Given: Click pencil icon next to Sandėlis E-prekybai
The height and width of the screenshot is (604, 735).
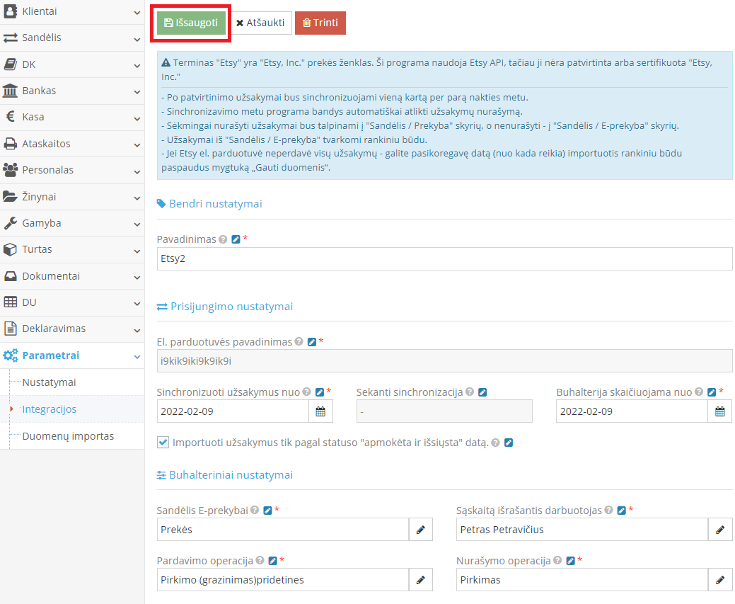Looking at the screenshot, I should pyautogui.click(x=420, y=529).
